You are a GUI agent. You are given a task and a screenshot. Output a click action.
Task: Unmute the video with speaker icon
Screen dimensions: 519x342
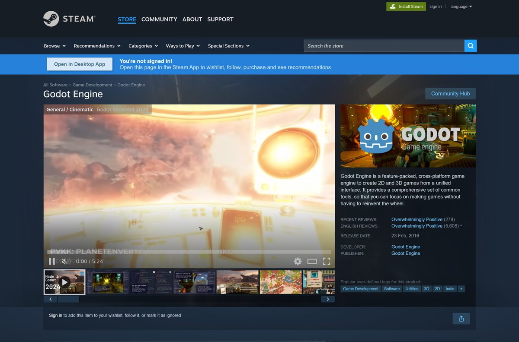pyautogui.click(x=65, y=261)
